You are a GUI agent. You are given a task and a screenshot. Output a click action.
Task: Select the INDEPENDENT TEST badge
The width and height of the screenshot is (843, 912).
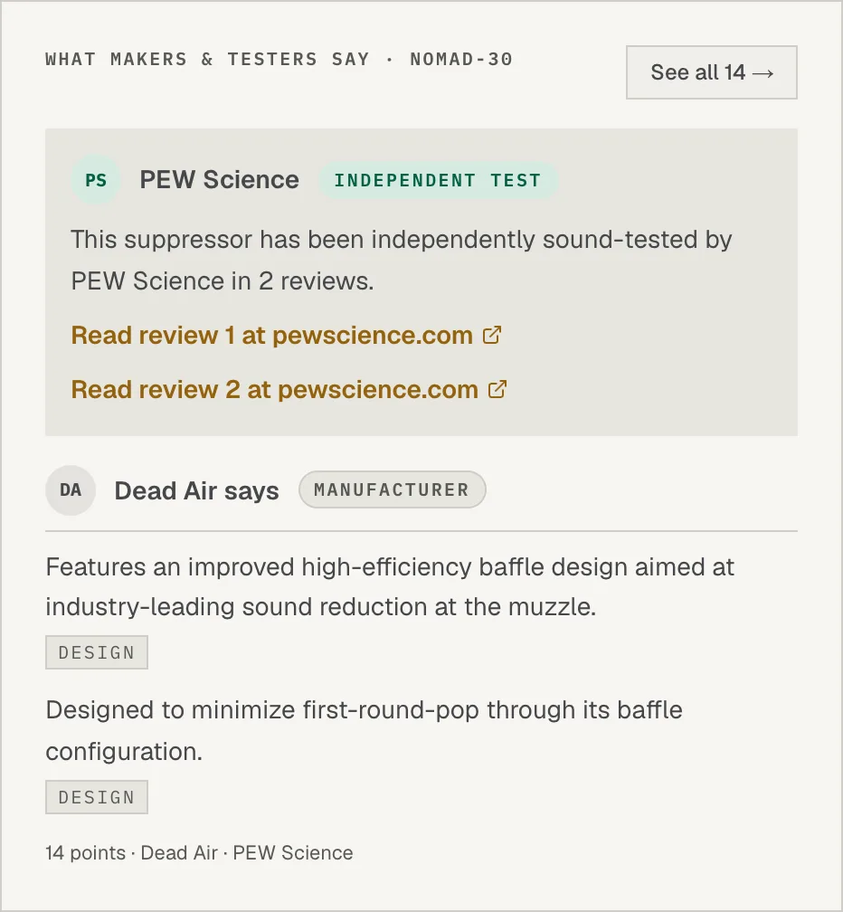click(439, 180)
